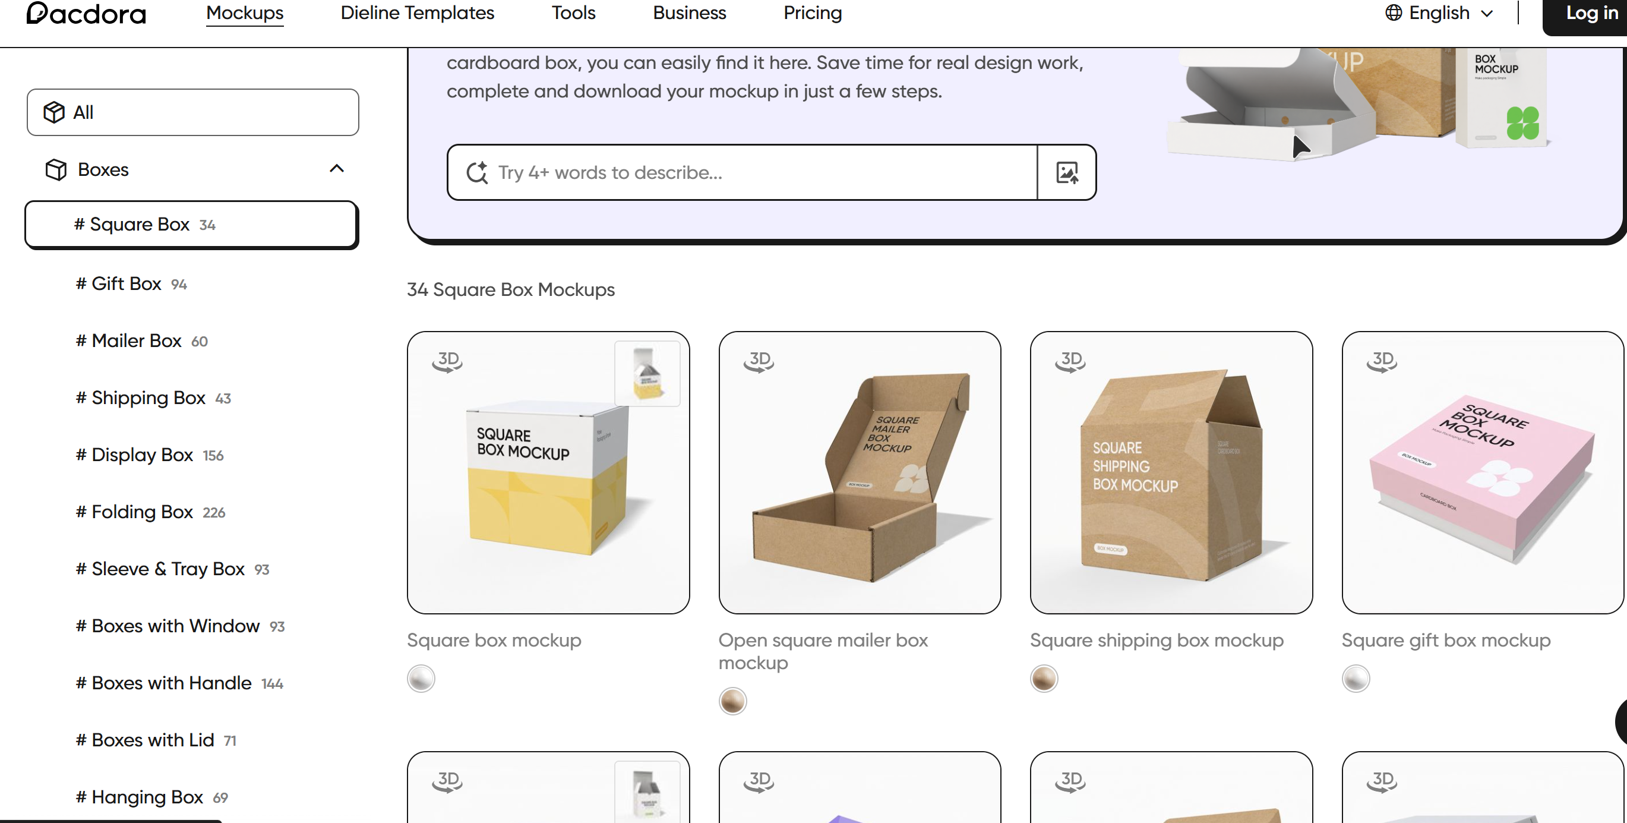Click the AI search sparkle icon
Screen dimensions: 1627x823
click(477, 172)
